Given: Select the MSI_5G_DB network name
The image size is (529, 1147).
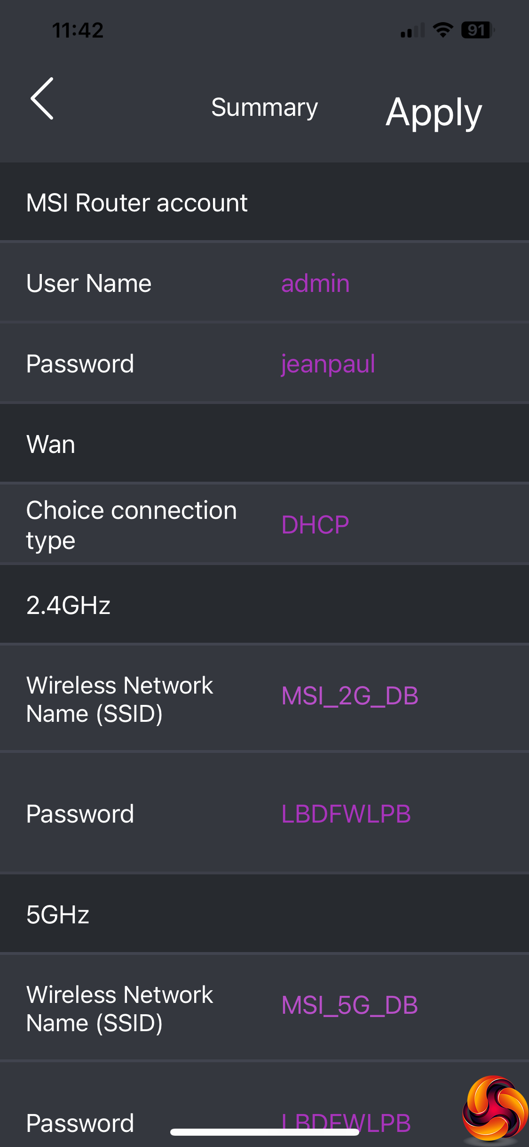Looking at the screenshot, I should pyautogui.click(x=349, y=1005).
